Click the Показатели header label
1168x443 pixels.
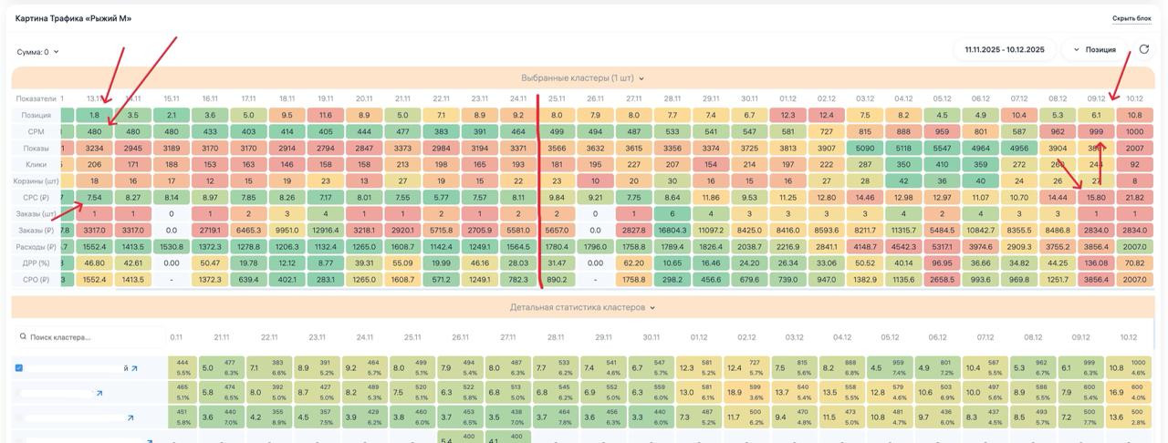tap(36, 98)
